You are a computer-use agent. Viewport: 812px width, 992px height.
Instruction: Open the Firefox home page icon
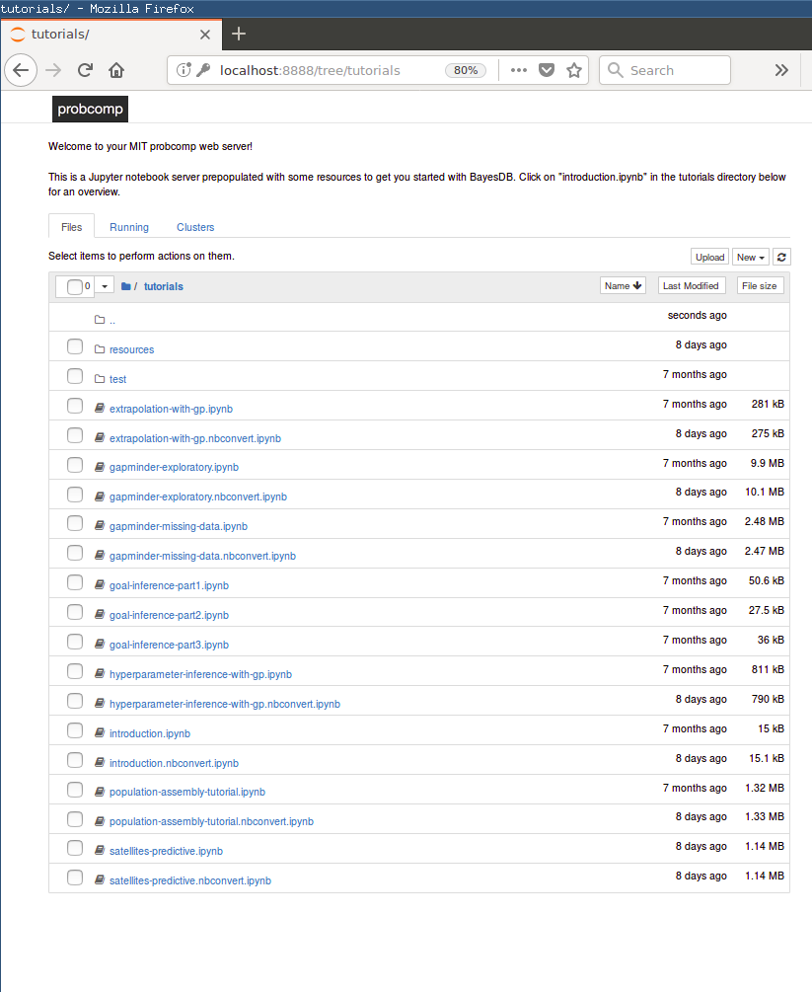116,70
